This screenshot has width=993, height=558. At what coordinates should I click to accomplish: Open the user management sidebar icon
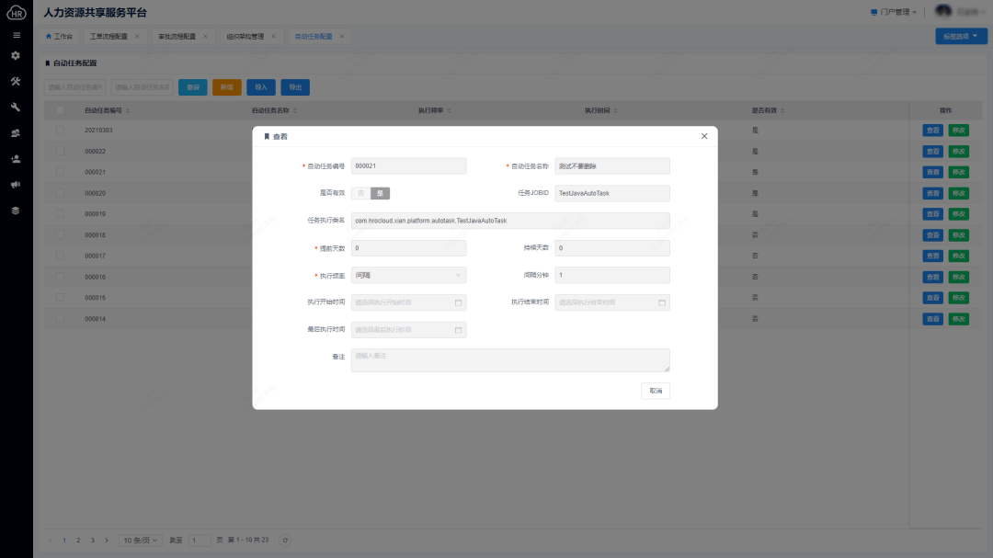[x=16, y=159]
